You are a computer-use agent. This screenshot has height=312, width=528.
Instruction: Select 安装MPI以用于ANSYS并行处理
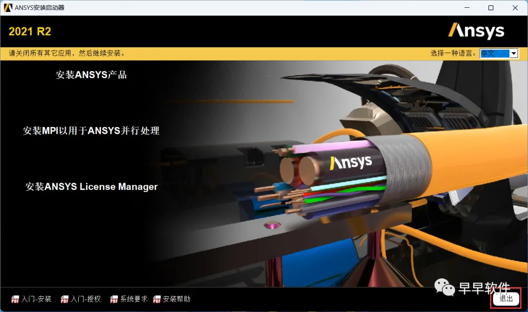click(x=91, y=130)
